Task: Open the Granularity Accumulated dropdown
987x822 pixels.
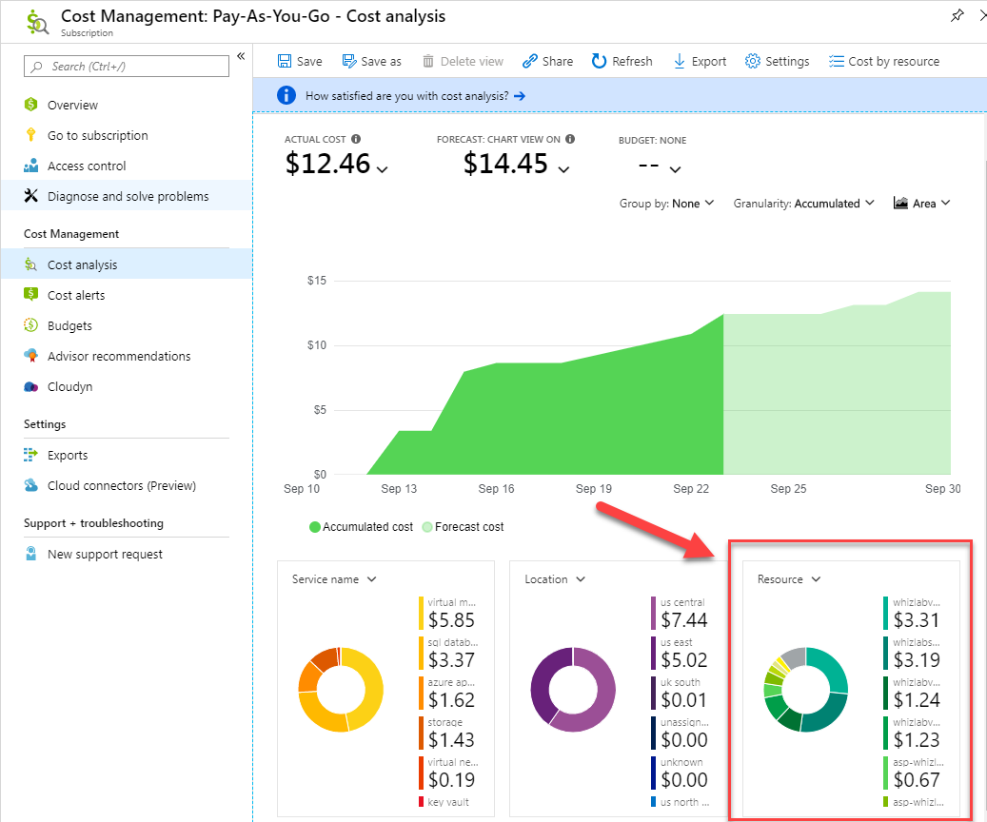Action: click(x=803, y=204)
